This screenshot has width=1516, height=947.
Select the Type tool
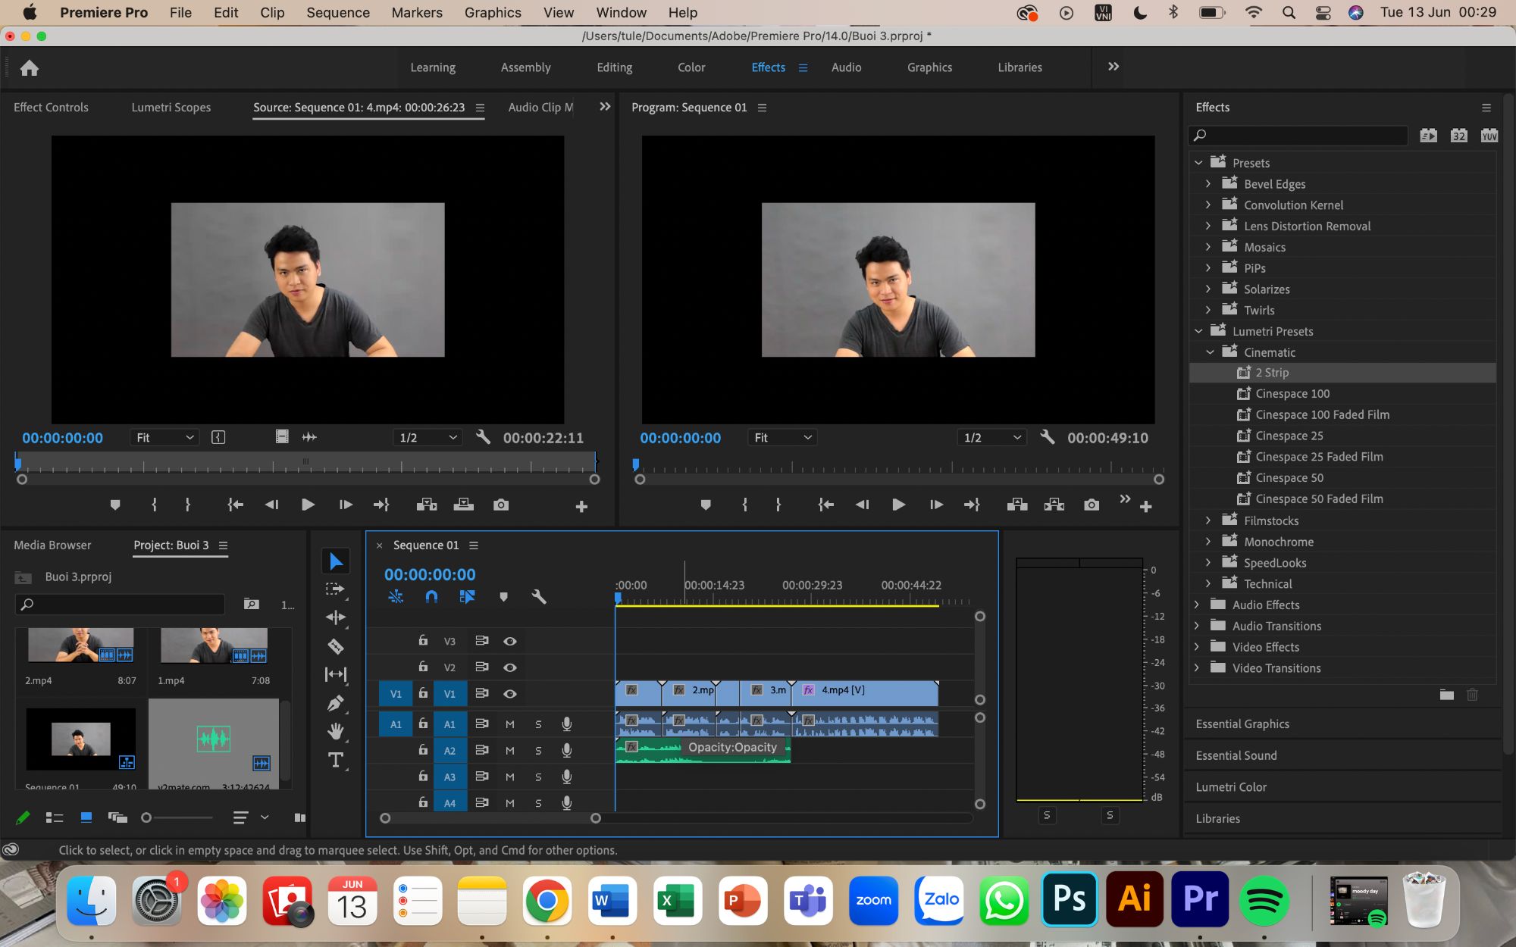tap(335, 760)
